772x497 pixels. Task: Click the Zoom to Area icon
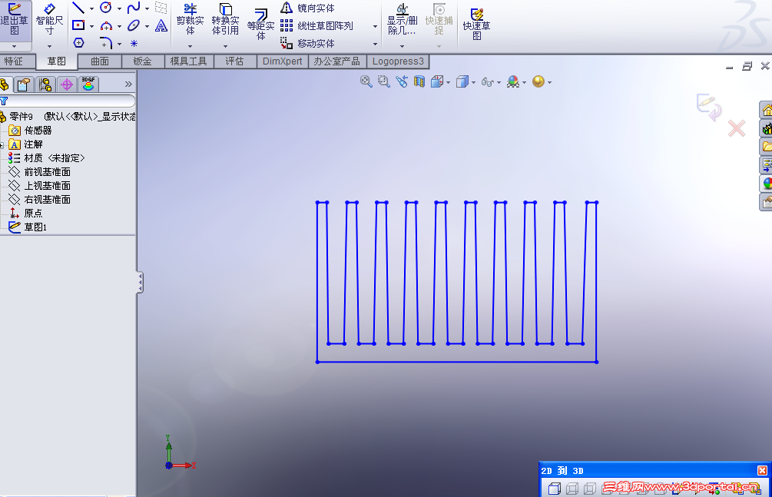click(x=383, y=81)
